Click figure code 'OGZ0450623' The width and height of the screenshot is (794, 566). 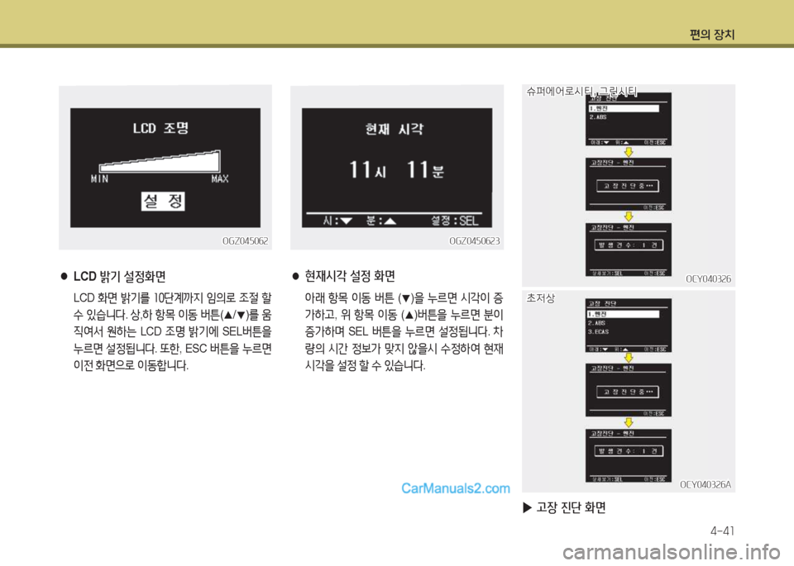tap(475, 241)
